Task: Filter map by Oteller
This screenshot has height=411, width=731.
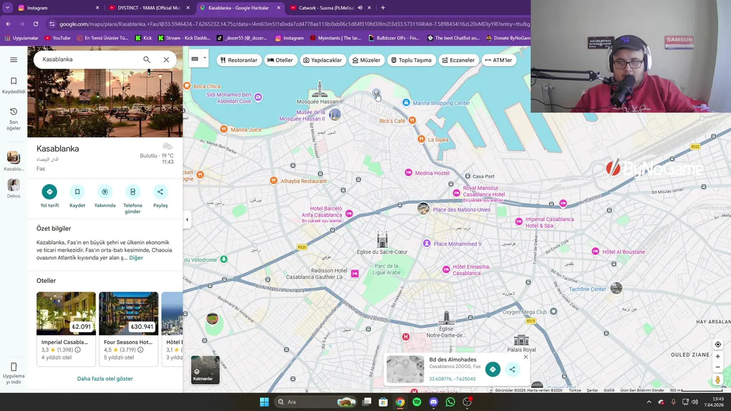Action: (x=280, y=60)
